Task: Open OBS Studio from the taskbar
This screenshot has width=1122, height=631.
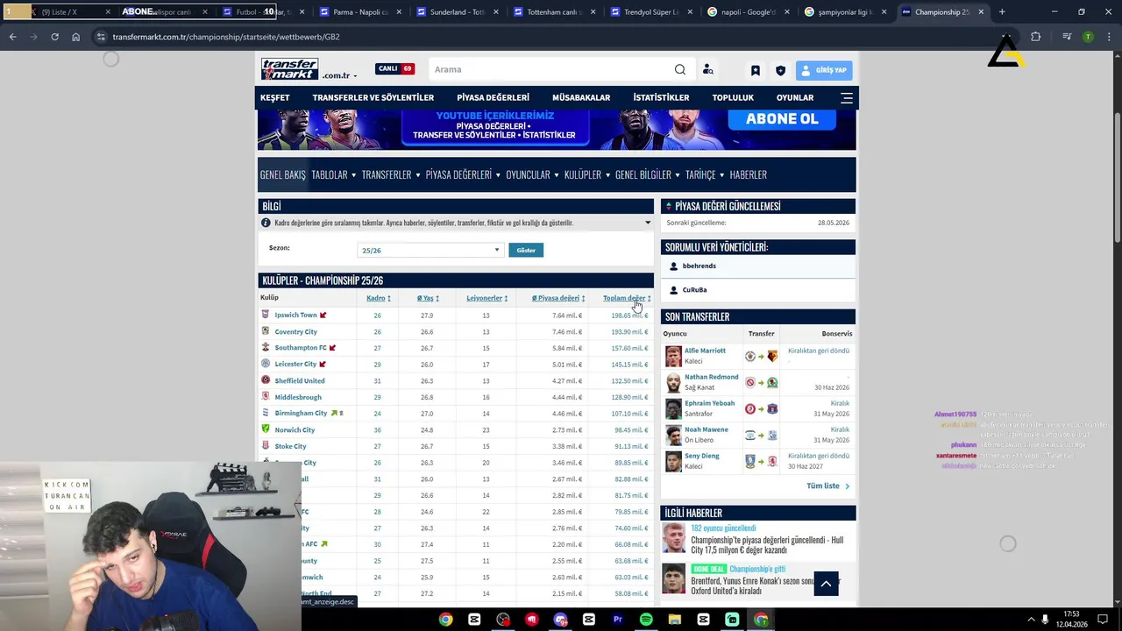Action: click(503, 620)
